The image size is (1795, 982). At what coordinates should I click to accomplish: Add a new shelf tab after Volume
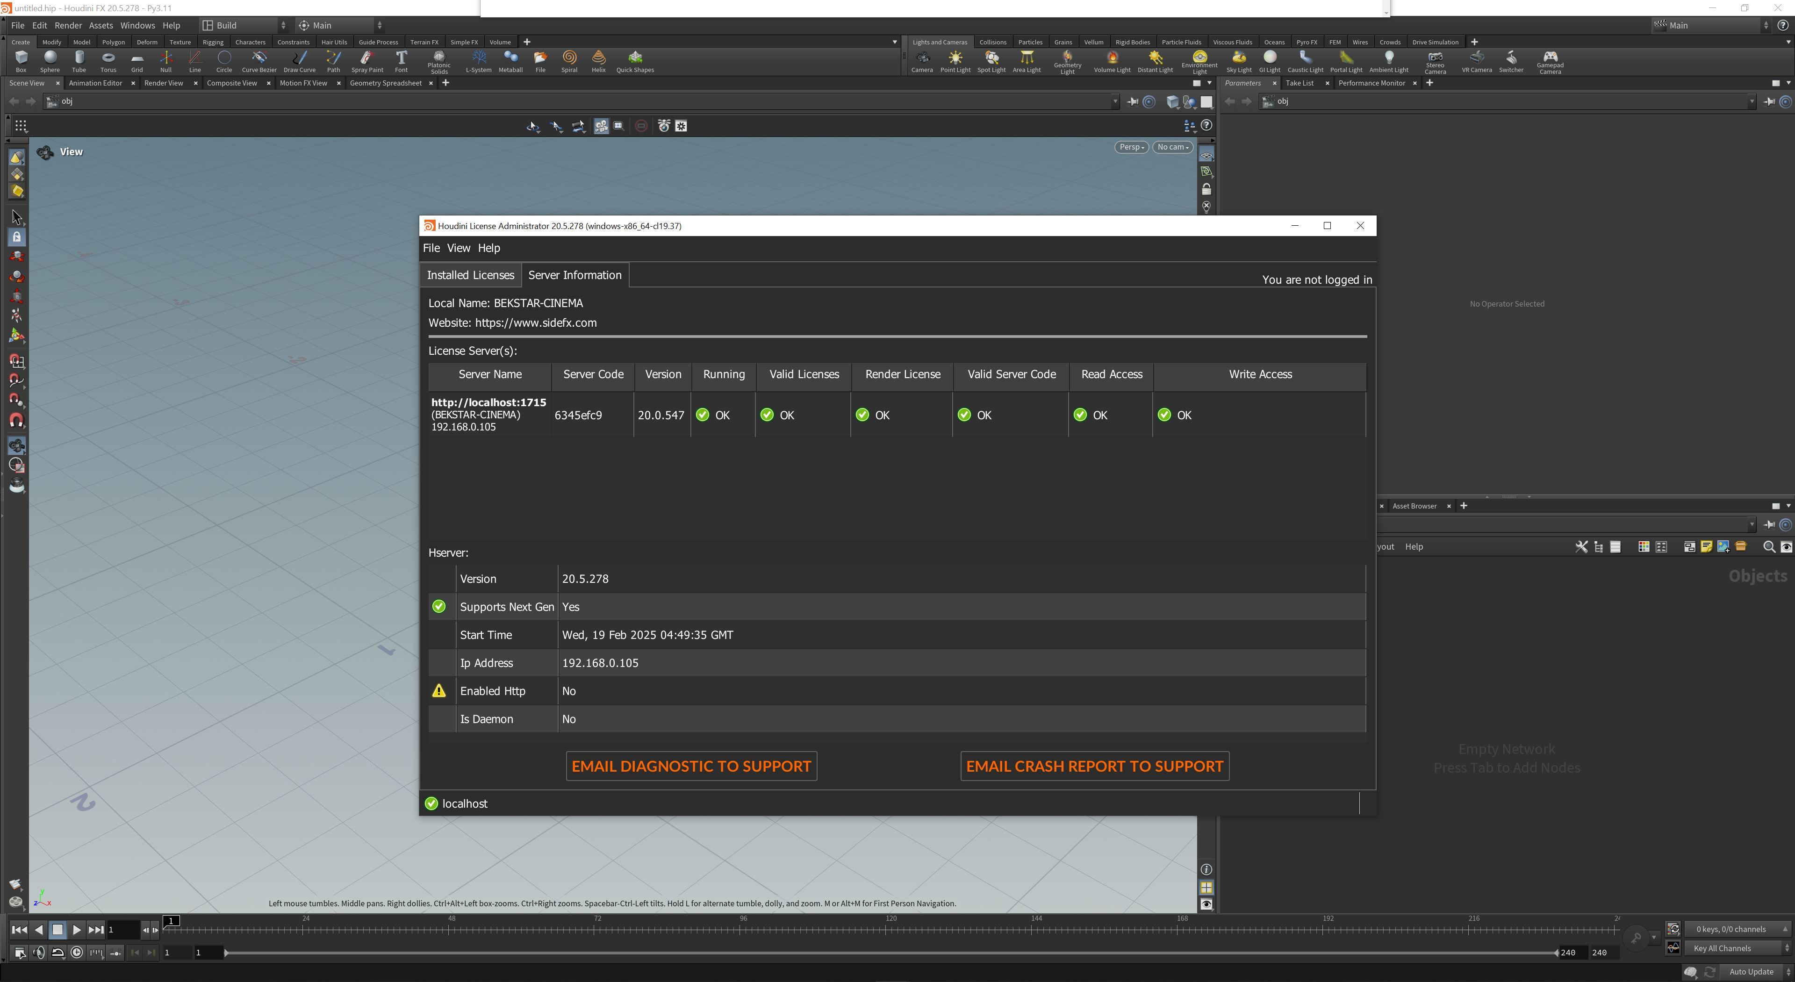[527, 42]
